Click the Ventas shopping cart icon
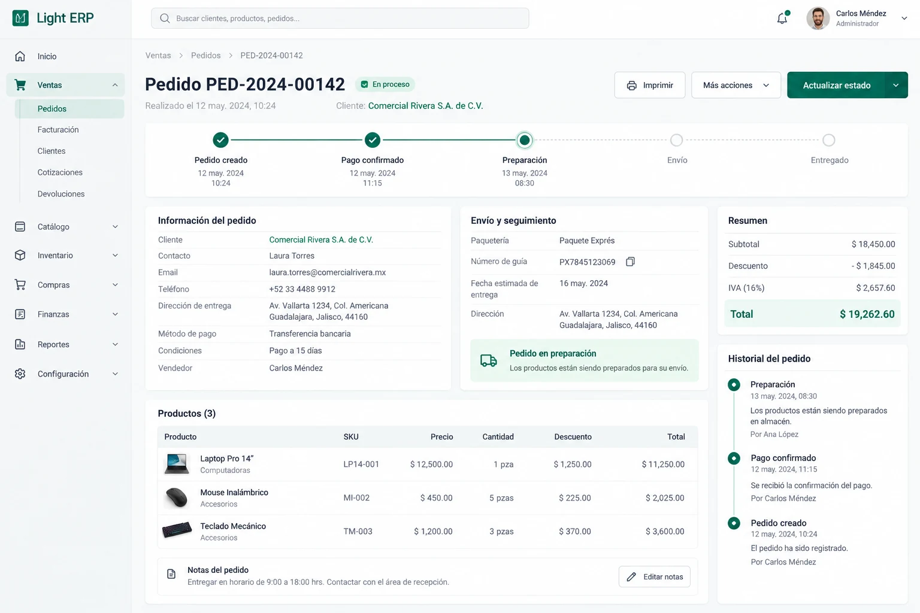This screenshot has width=920, height=613. coord(20,85)
